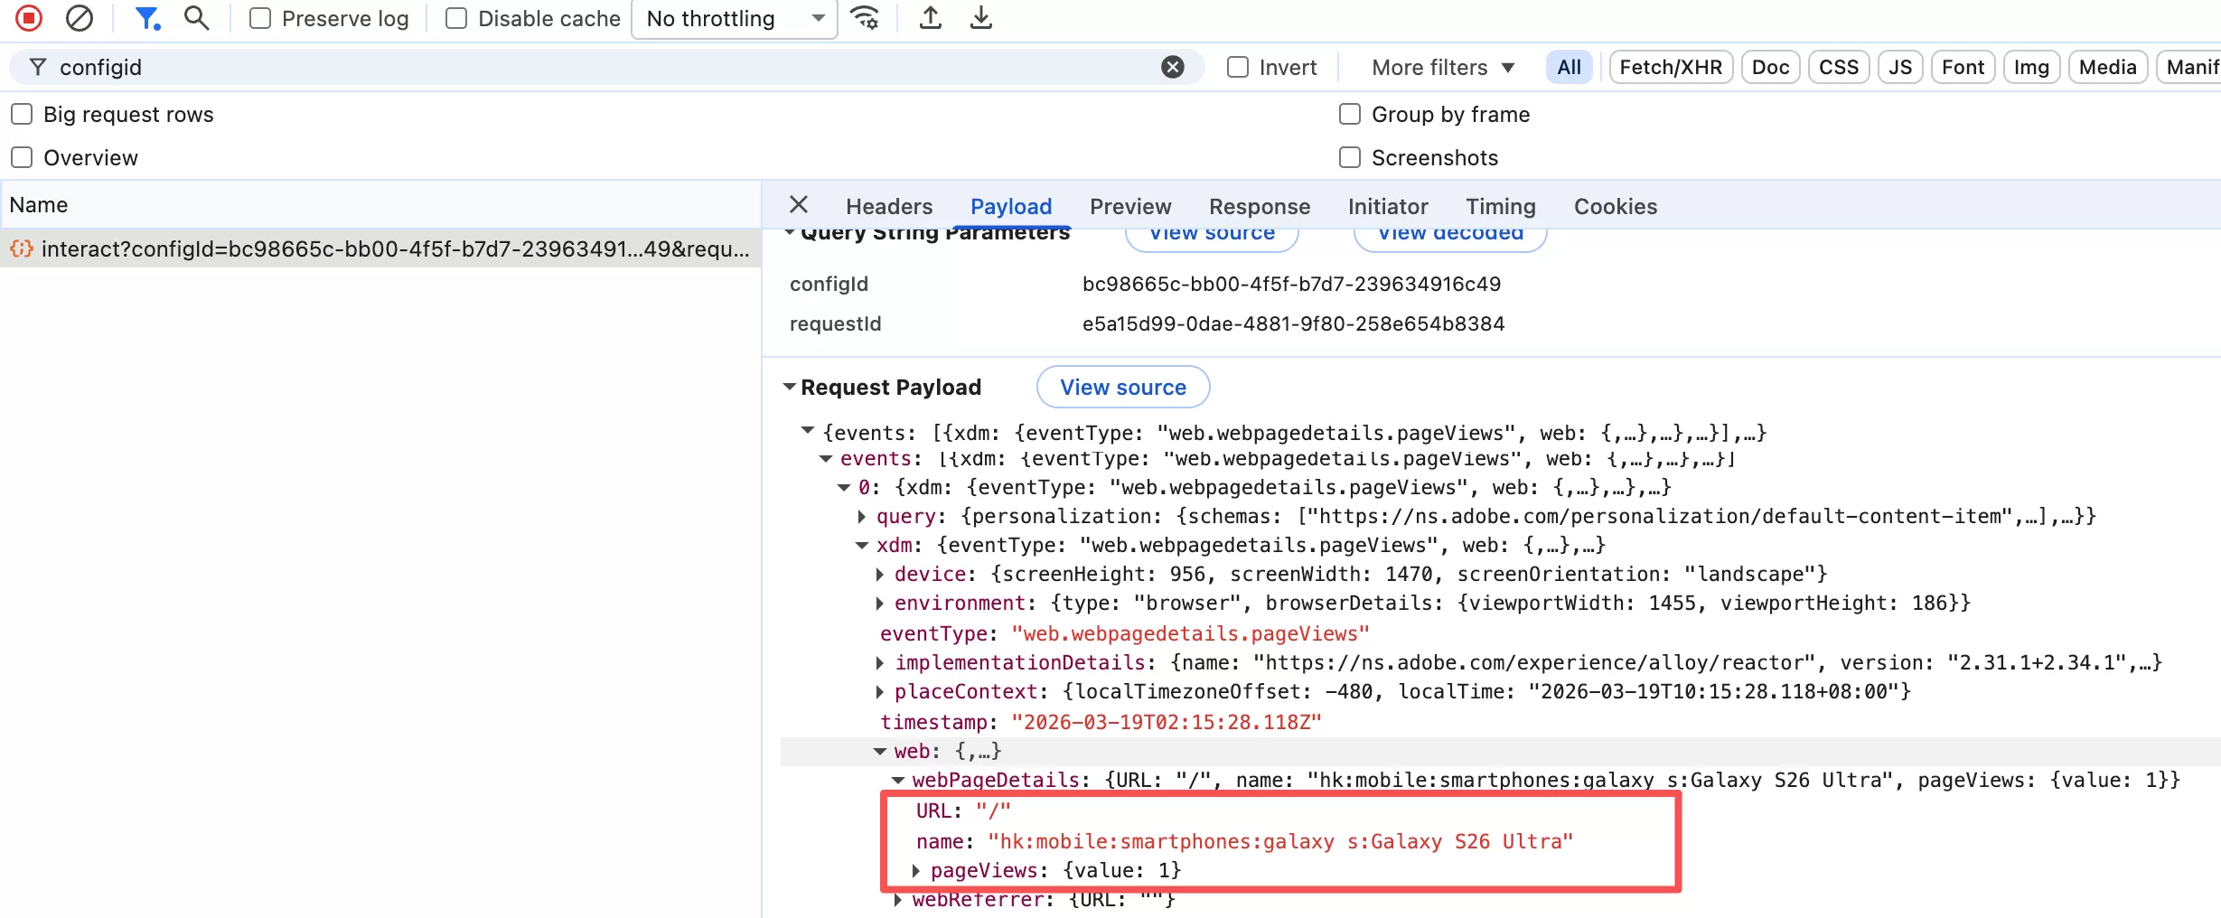Filter by Font requests
2221x918 pixels.
click(1963, 67)
